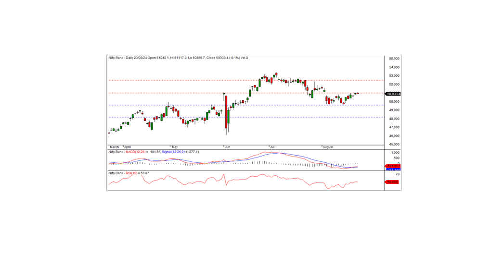Click the blue Signal value tag on the right axis
503x254 pixels.
pyautogui.click(x=393, y=169)
